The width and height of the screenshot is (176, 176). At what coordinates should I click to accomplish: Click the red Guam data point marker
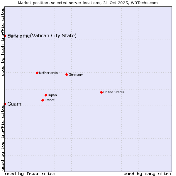(x=5, y=104)
